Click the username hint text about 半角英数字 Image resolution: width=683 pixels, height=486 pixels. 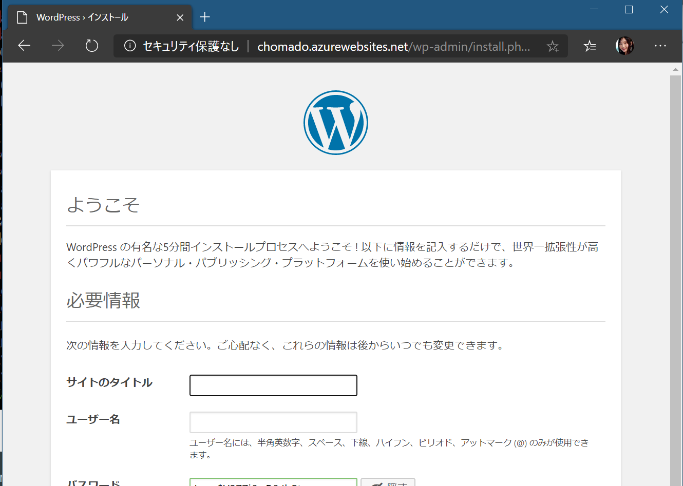coord(389,449)
